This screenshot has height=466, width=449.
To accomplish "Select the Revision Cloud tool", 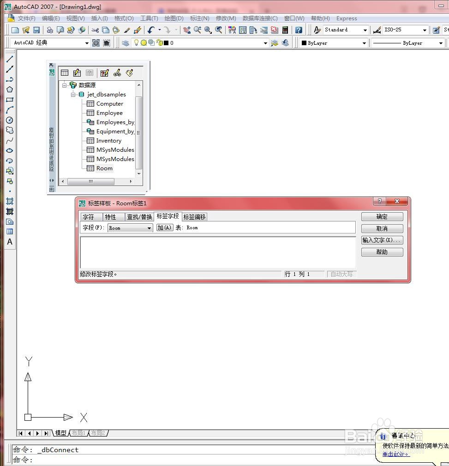I will [10, 130].
